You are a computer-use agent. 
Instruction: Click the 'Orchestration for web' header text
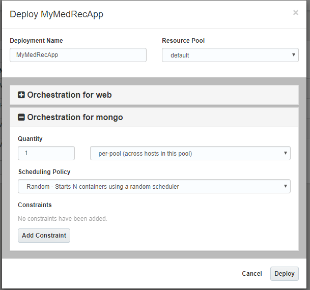tap(69, 95)
